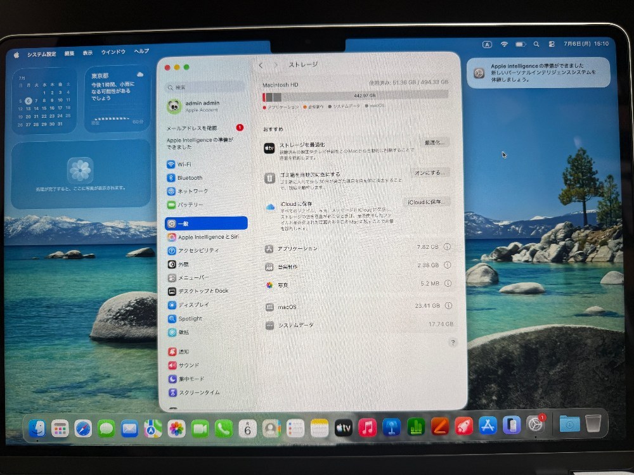Open Finder from the Dock
Screen dimensions: 634x475
[x=37, y=429]
